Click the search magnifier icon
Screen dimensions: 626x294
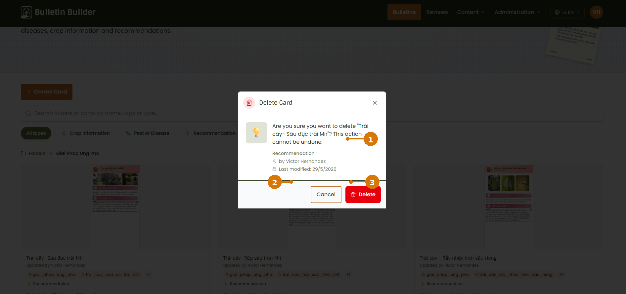[28, 113]
